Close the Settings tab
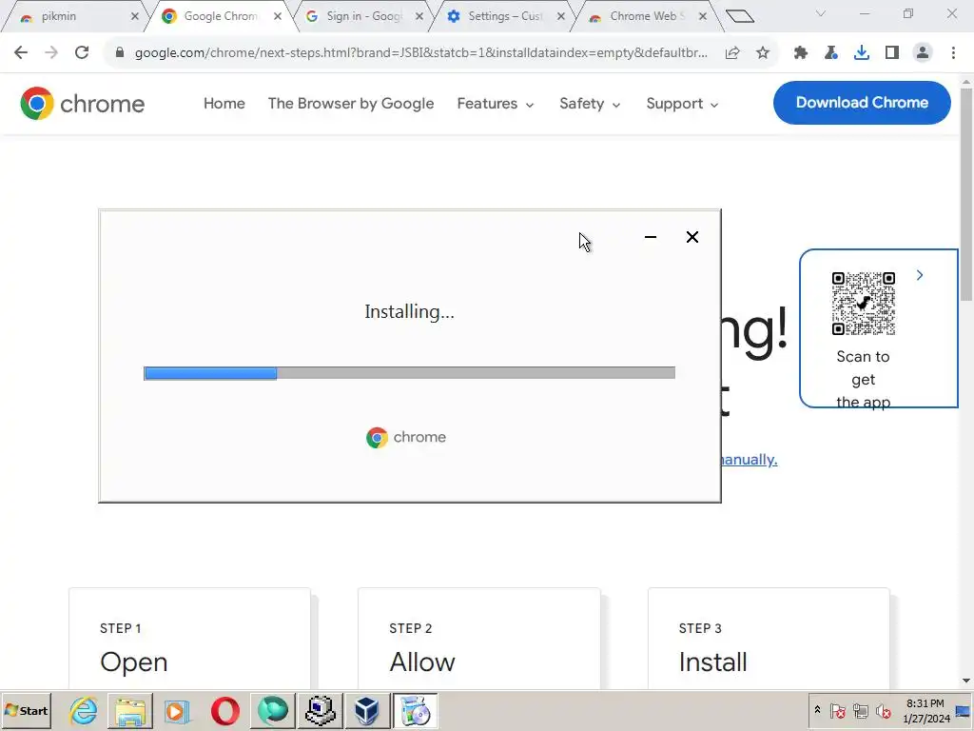The image size is (974, 731). pos(561,16)
